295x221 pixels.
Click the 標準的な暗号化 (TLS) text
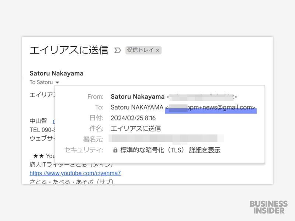click(x=152, y=150)
